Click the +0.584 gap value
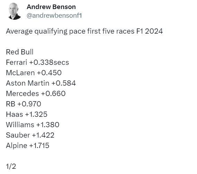 coord(64,83)
